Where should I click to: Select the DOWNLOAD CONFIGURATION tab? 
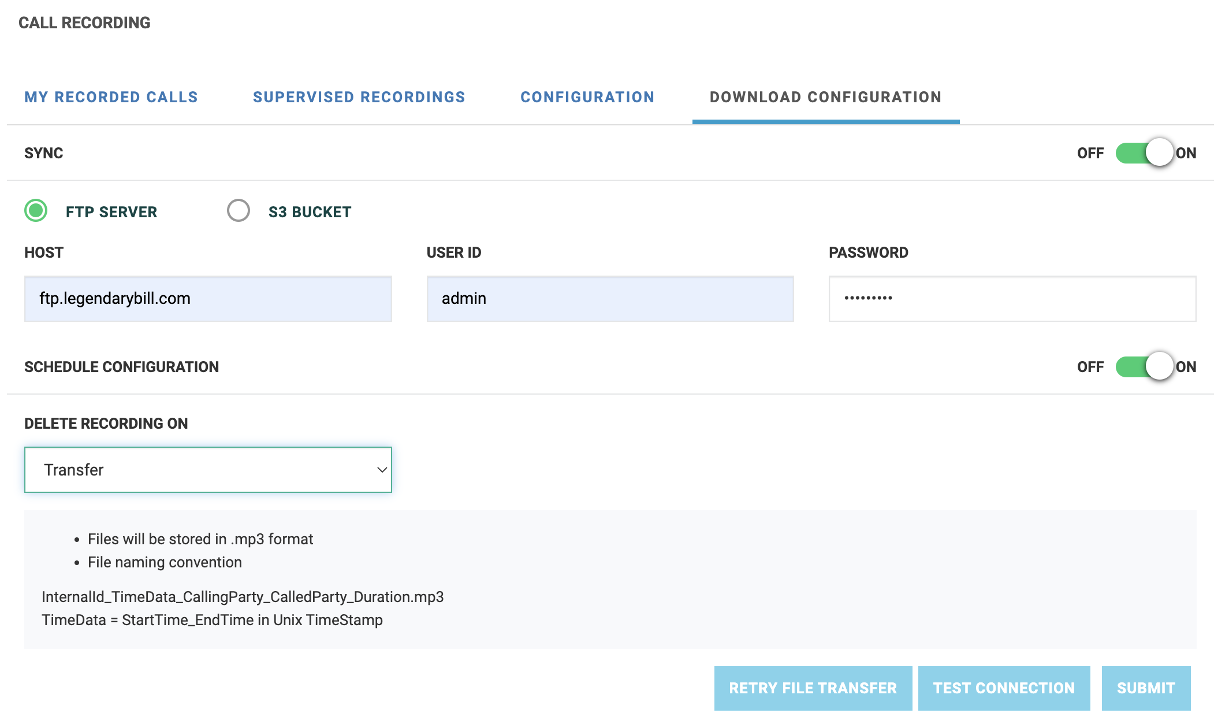pyautogui.click(x=825, y=96)
